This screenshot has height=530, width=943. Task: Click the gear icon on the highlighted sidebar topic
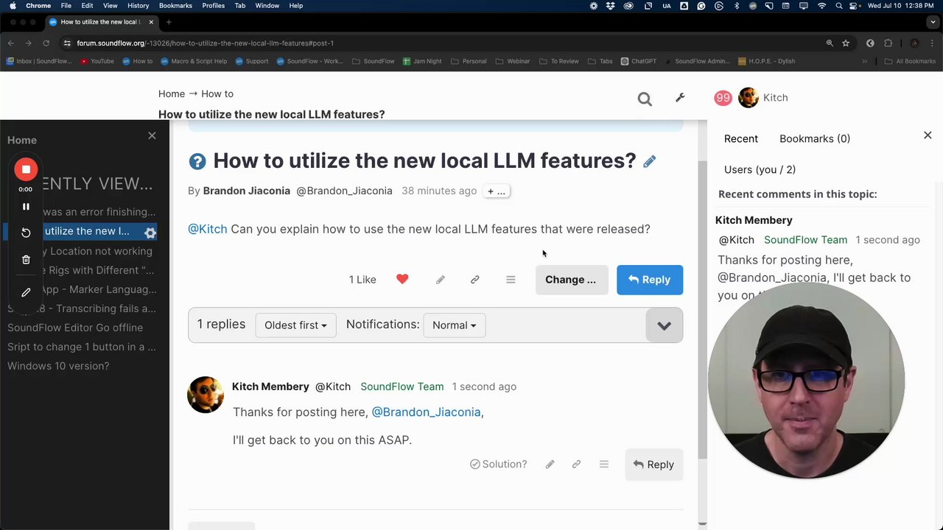click(150, 233)
